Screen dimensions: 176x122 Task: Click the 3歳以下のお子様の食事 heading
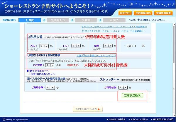pyautogui.click(x=44, y=55)
